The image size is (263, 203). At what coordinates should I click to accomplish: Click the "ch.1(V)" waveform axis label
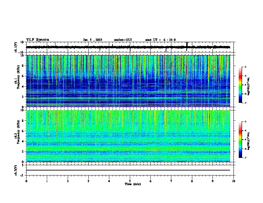pyautogui.click(x=16, y=47)
